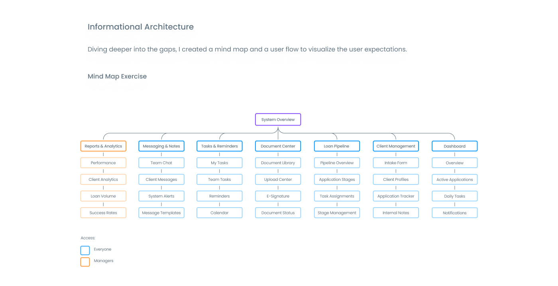This screenshot has height=286, width=558.
Task: Click the Notifications item under Dashboard
Action: pos(454,213)
